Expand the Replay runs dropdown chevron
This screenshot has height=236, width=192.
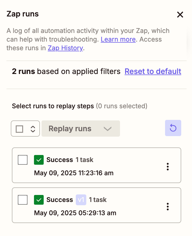pos(108,129)
